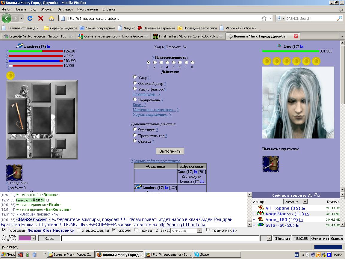Close the Видео@Mail.Ru tab
This screenshot has height=259, width=345.
pos(71,36)
